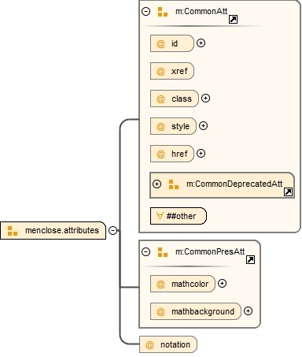Click the m:CommonPresAtt attribute group icon
The image size is (302, 357).
[x=163, y=252]
